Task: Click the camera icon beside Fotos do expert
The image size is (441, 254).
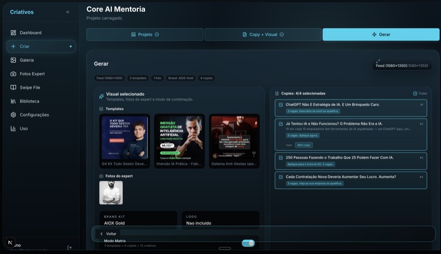Action: click(101, 176)
